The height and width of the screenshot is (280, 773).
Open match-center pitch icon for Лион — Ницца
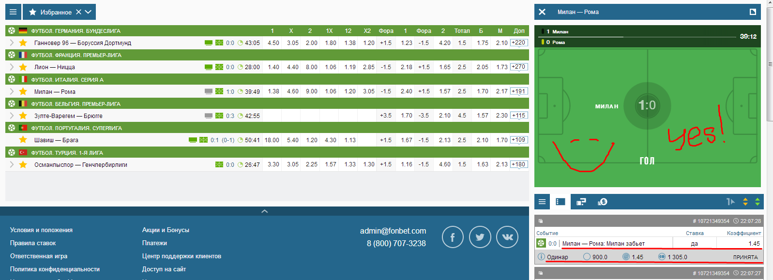(x=219, y=67)
